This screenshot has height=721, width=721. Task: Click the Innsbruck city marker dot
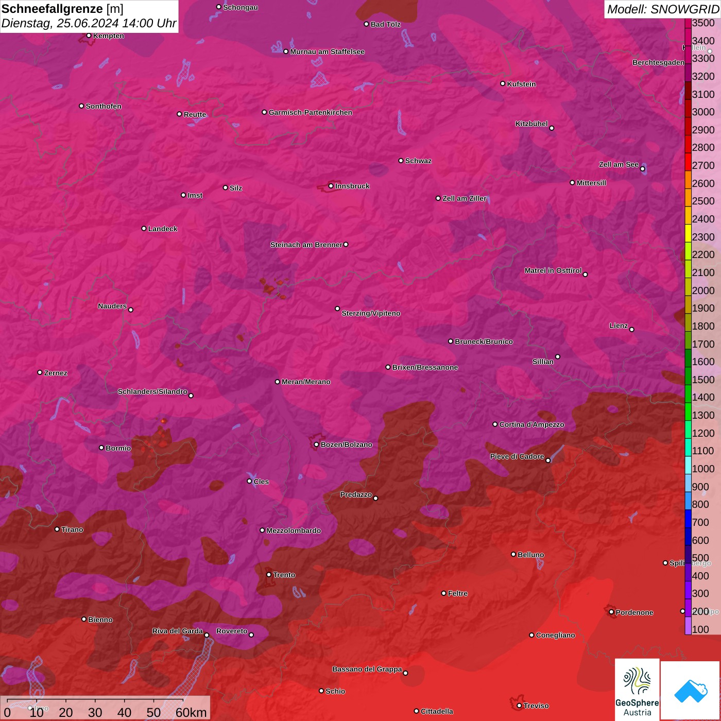(331, 186)
